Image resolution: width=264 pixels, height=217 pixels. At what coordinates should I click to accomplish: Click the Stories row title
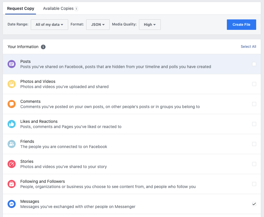click(x=27, y=162)
